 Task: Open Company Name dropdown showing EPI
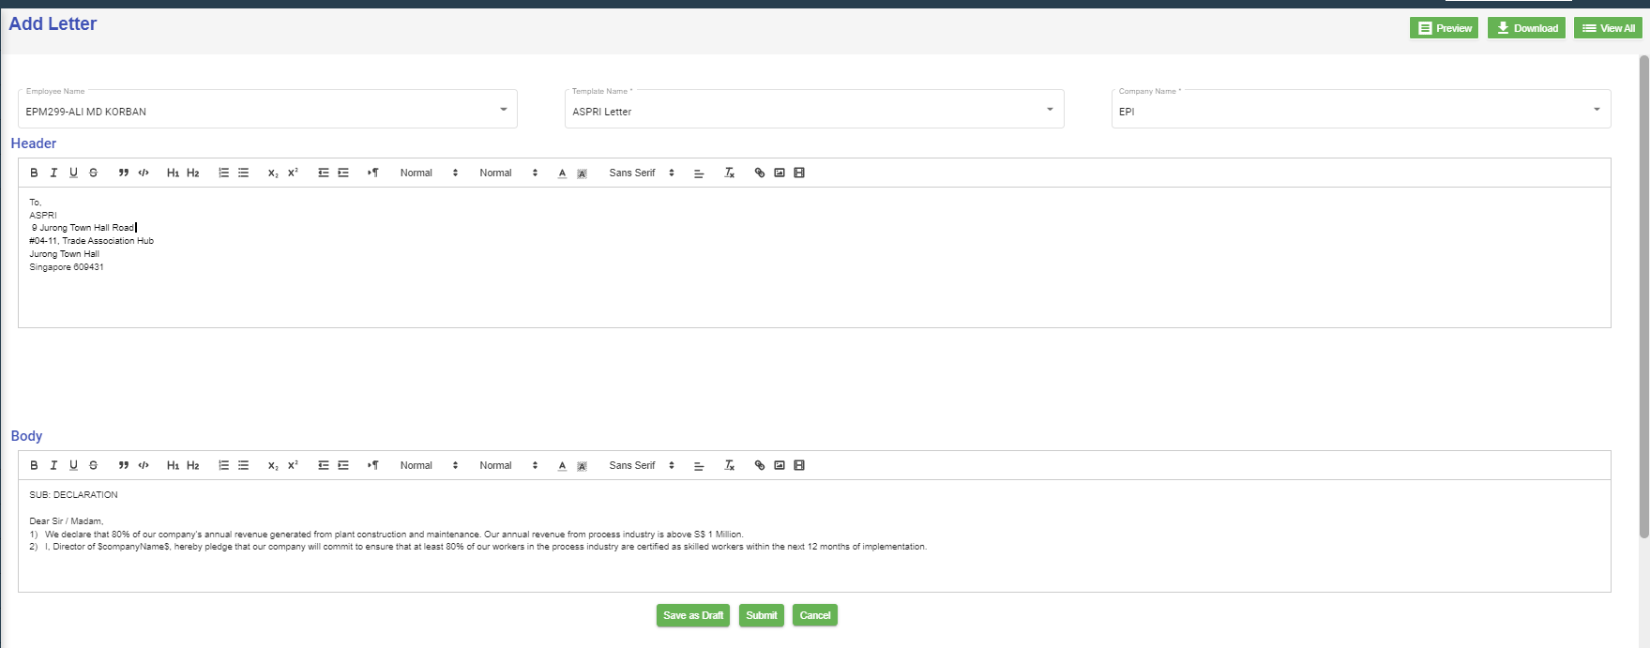pyautogui.click(x=1360, y=111)
